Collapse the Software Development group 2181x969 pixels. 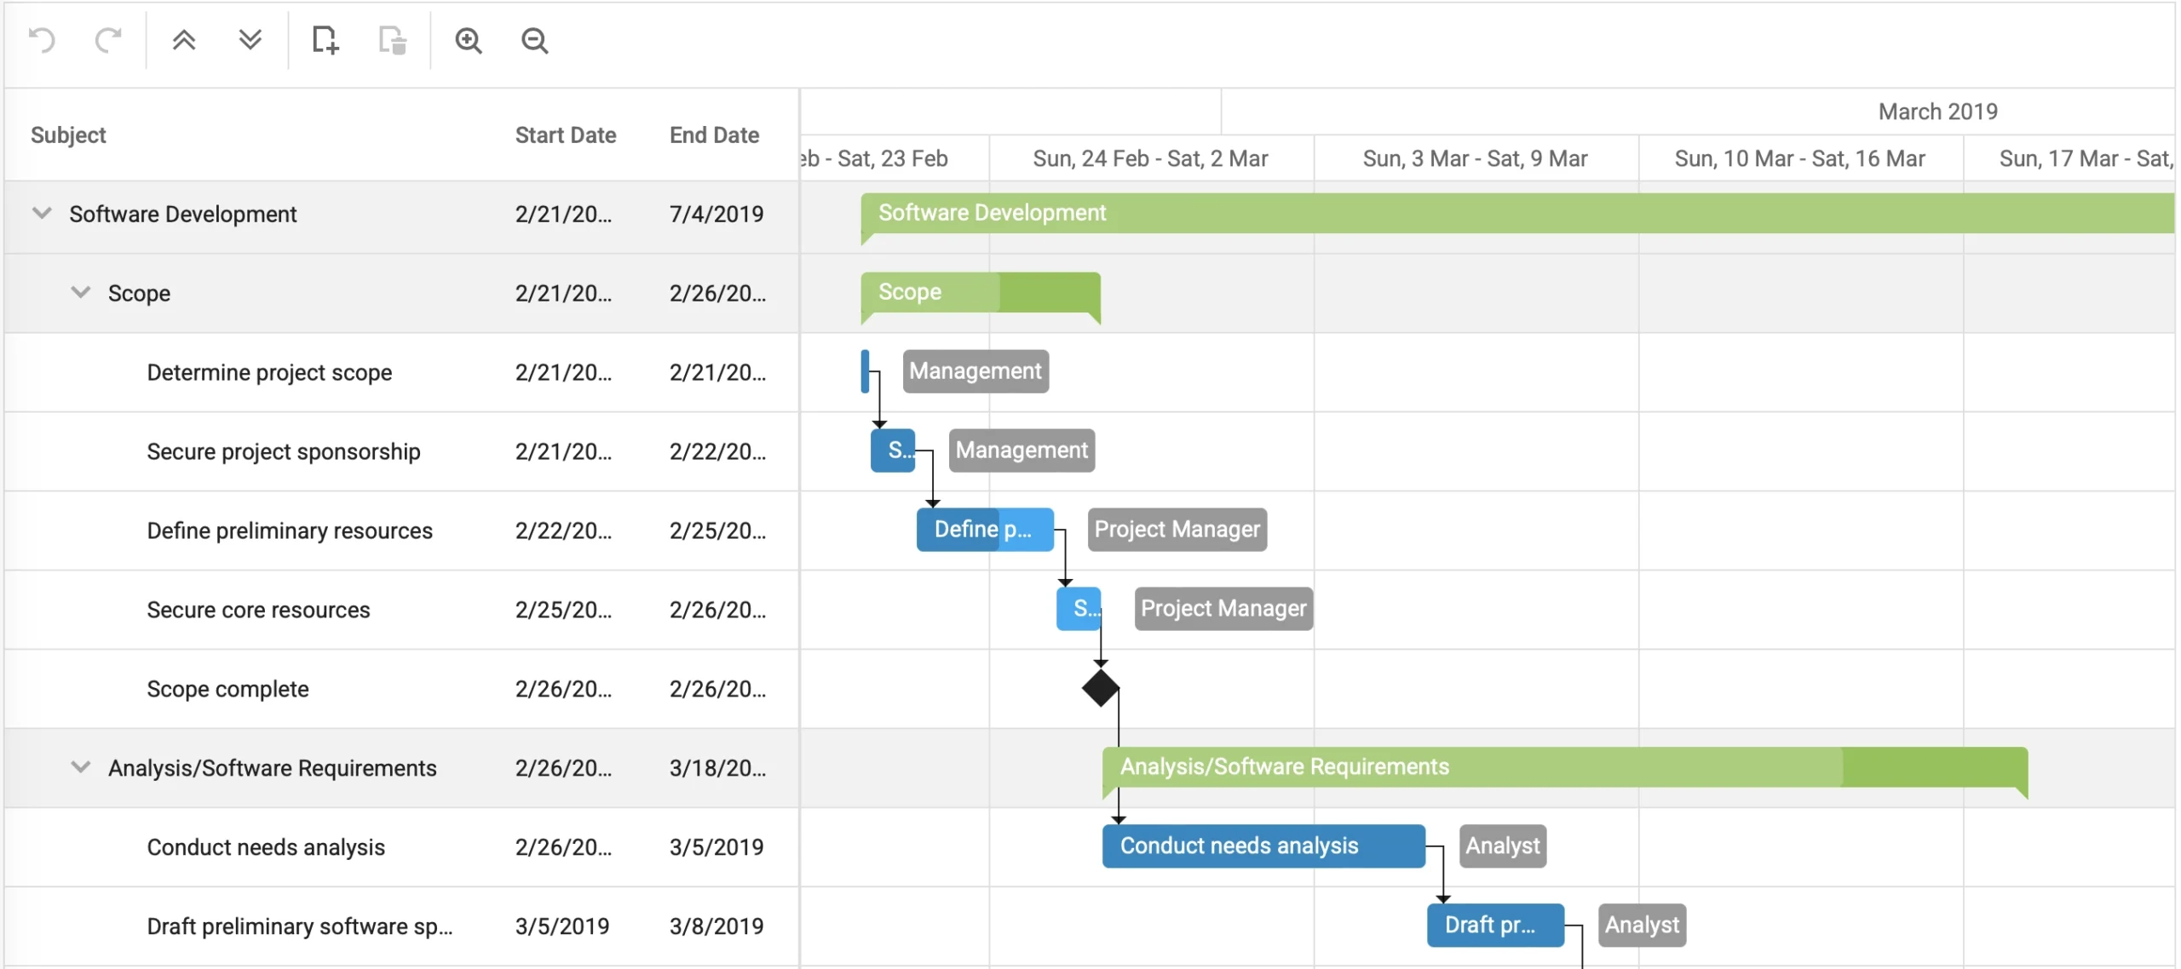point(40,214)
